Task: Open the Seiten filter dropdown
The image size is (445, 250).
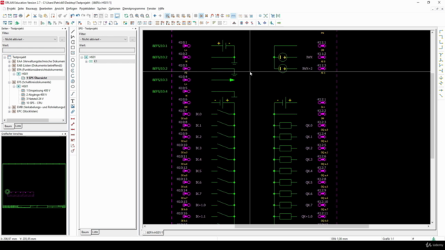Action: [x=55, y=40]
